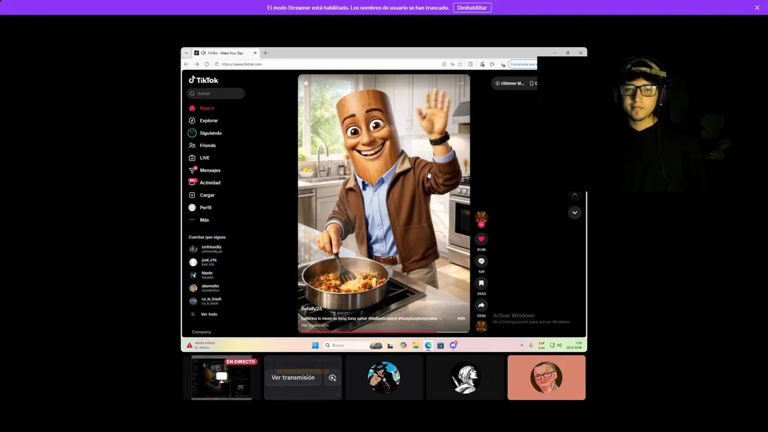Image resolution: width=768 pixels, height=432 pixels.
Task: Like the video with the heart icon
Action: pos(481,239)
